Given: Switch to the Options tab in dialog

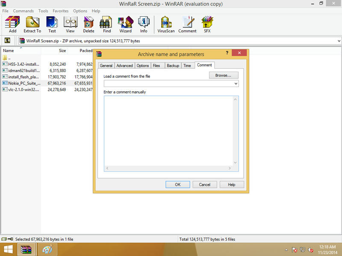Looking at the screenshot, I should tap(143, 66).
